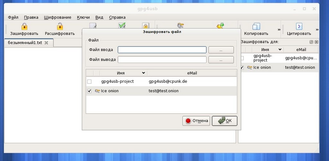The width and height of the screenshot is (329, 161).
Task: Click the key with green arrow import icon
Action: pyautogui.click(x=220, y=26)
